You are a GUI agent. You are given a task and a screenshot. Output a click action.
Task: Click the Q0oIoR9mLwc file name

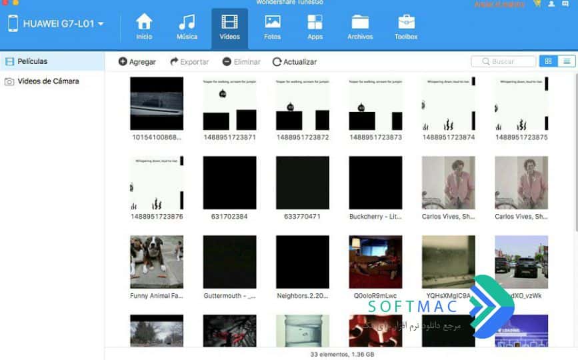tap(375, 296)
